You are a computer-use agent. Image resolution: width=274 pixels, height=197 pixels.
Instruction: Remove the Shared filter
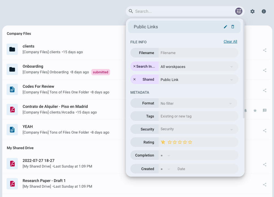click(x=134, y=79)
